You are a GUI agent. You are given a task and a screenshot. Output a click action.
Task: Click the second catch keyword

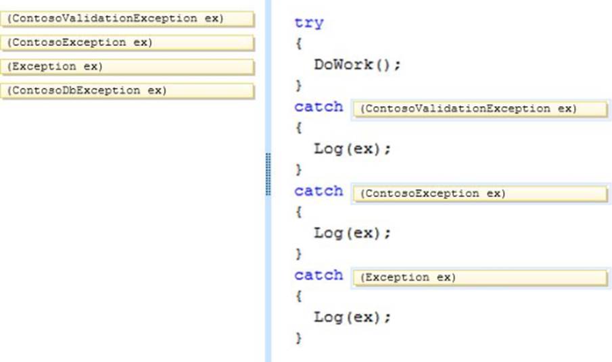[x=319, y=192]
